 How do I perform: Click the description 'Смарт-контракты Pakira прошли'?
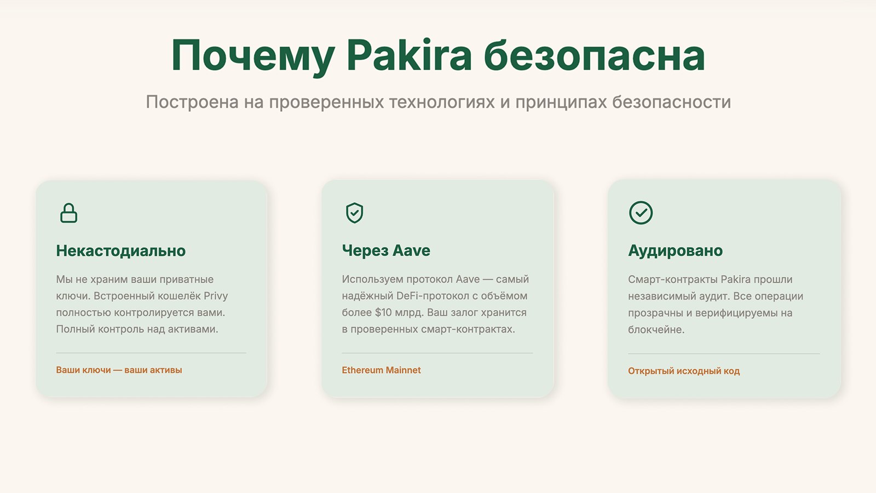(716, 305)
